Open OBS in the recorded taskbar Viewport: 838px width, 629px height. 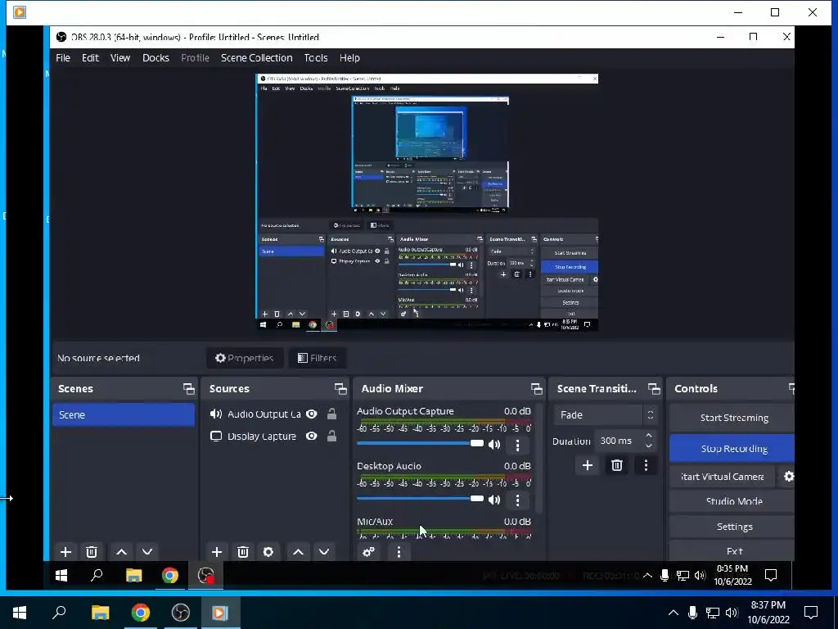click(x=205, y=575)
